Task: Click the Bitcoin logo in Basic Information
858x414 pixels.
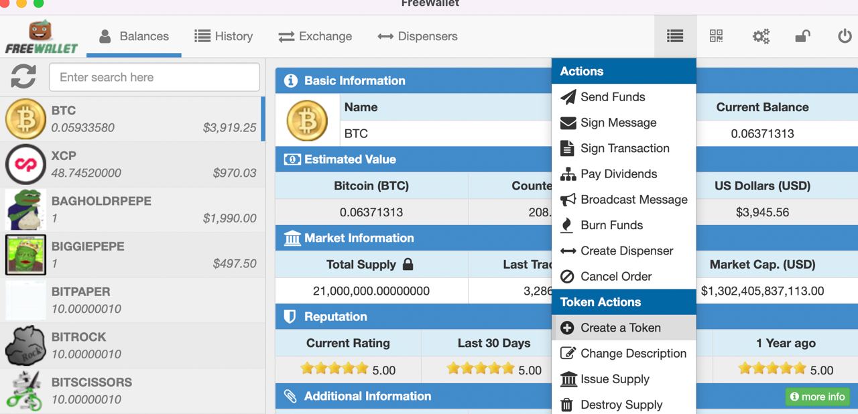Action: click(x=307, y=121)
